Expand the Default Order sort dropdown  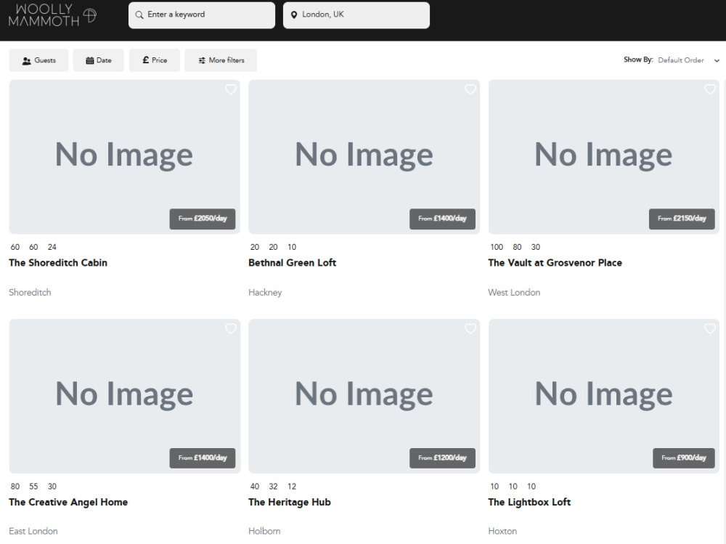(688, 60)
